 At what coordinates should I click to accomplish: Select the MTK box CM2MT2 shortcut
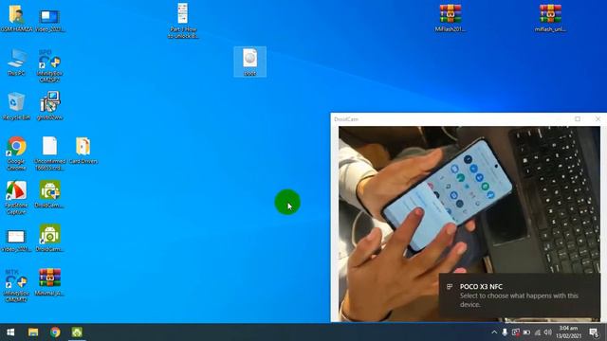click(16, 285)
